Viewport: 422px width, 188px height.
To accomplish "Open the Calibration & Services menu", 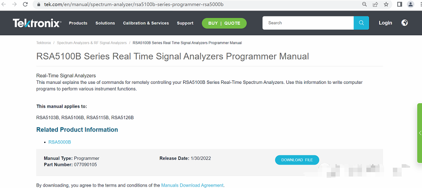I will [x=146, y=23].
